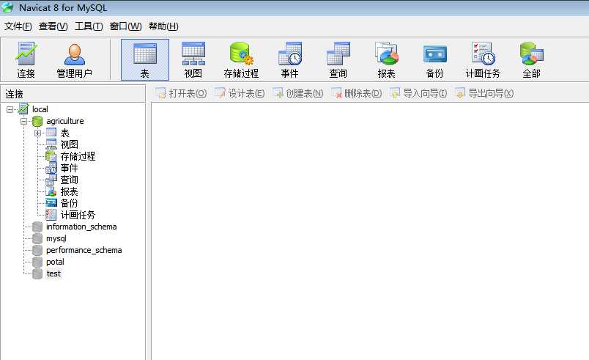Viewport: 589px width, 360px height.
Task: Select the 'local' connection label
Action: (40, 109)
